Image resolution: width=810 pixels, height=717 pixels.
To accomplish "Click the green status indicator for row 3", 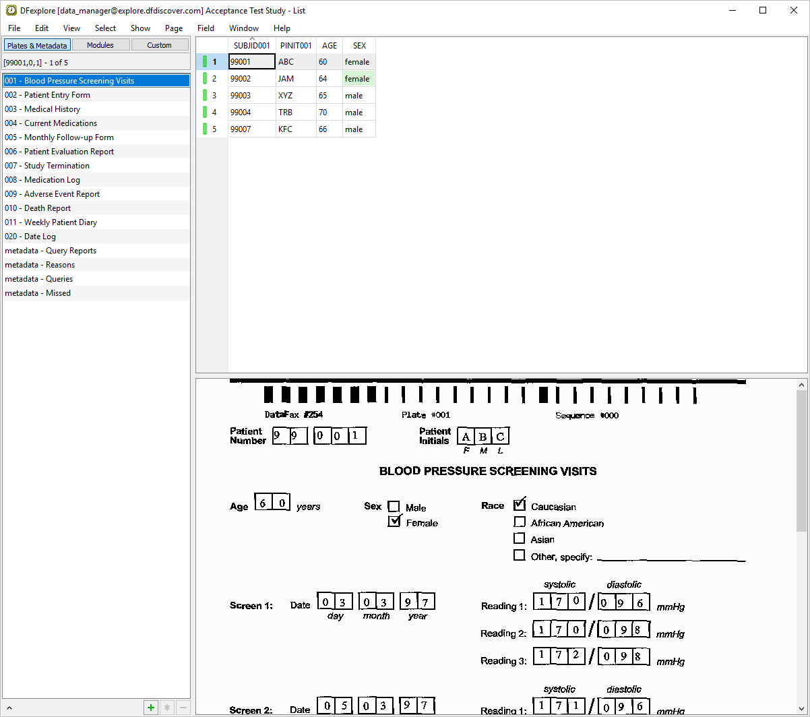I will (x=205, y=96).
